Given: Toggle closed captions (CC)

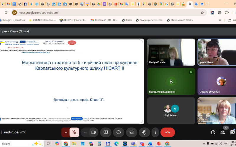Looking at the screenshot, I should tap(132, 132).
